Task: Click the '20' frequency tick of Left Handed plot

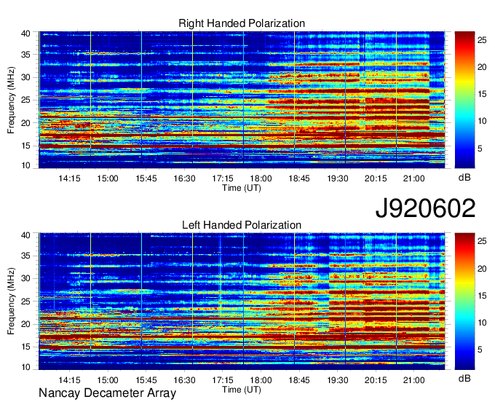Action: pyautogui.click(x=25, y=324)
